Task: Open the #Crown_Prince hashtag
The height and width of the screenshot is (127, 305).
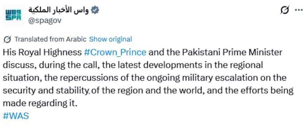Action: tap(115, 52)
